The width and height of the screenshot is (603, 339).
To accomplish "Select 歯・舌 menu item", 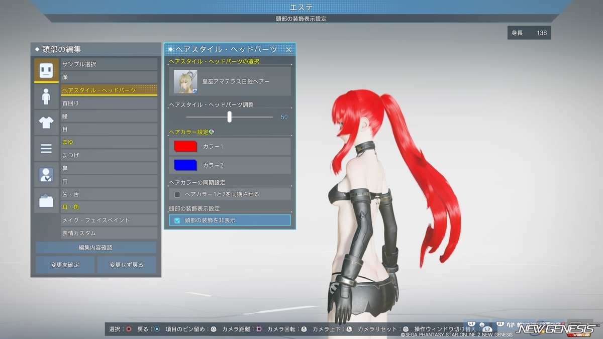I will [109, 194].
